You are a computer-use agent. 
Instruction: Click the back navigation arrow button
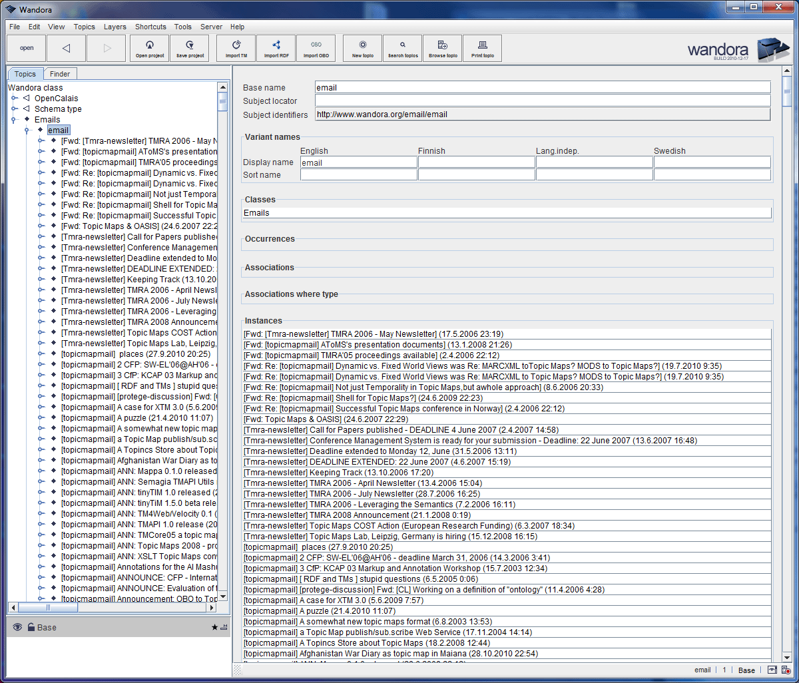(66, 48)
